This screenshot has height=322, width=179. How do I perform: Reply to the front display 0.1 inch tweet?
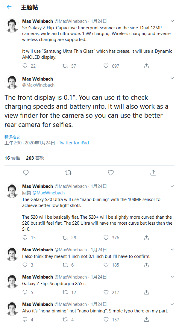tap(26, 173)
